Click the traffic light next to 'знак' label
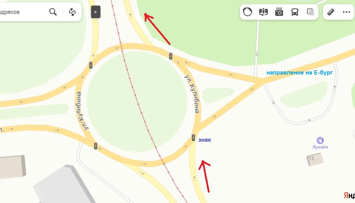The image size is (355, 203). 193,138
